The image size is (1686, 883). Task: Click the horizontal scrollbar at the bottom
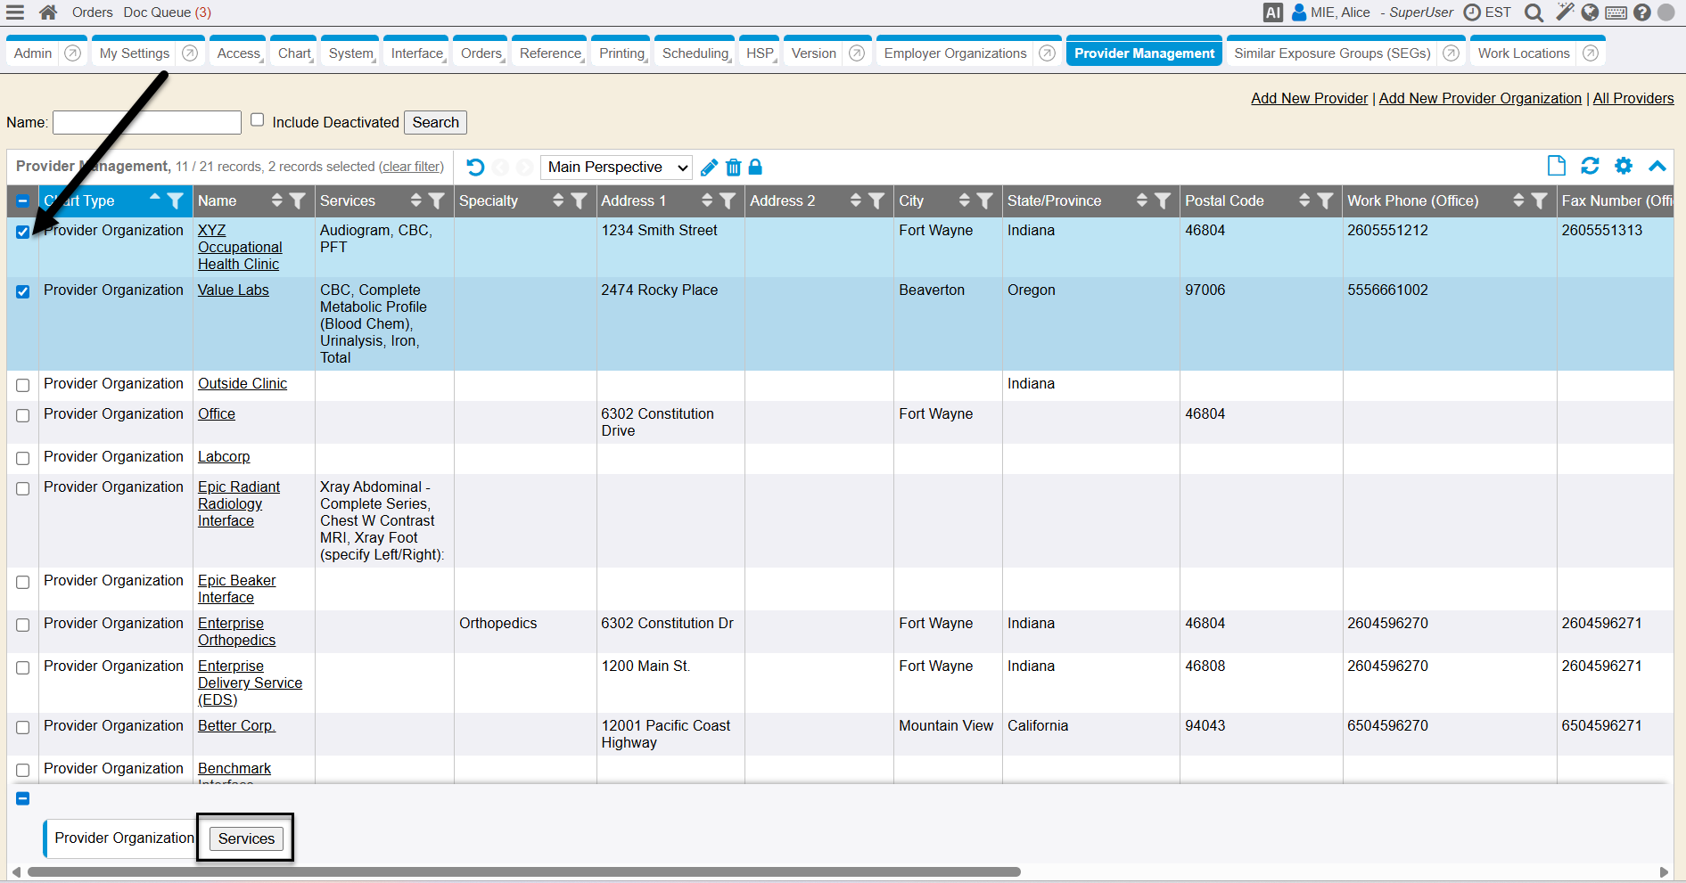point(524,872)
